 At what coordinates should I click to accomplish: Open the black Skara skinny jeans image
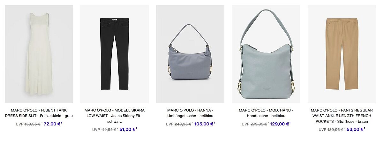[x=115, y=54]
